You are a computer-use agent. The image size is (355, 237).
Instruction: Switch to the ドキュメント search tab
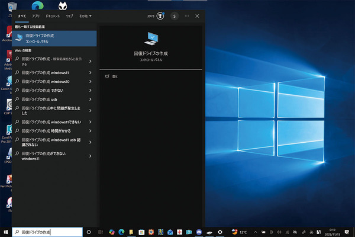(53, 16)
